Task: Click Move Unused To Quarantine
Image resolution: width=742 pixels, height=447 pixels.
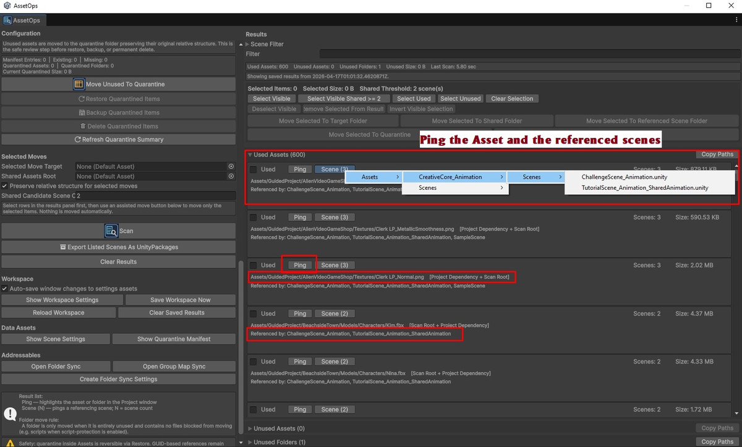Action: 119,84
